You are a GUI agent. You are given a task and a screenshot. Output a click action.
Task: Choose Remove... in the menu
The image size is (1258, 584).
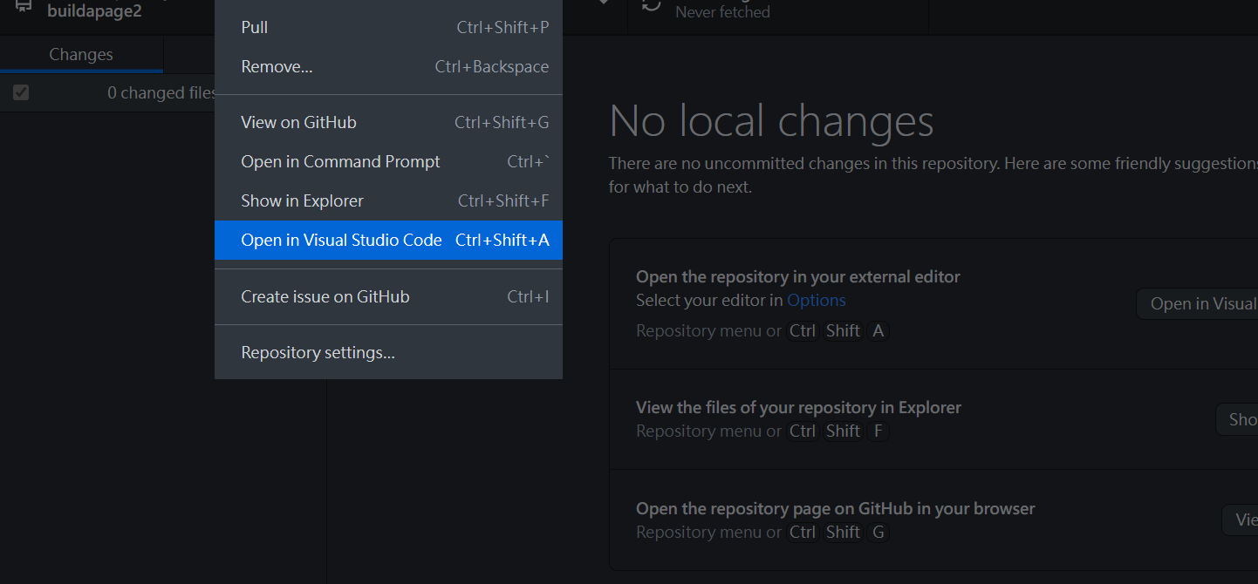[x=388, y=66]
